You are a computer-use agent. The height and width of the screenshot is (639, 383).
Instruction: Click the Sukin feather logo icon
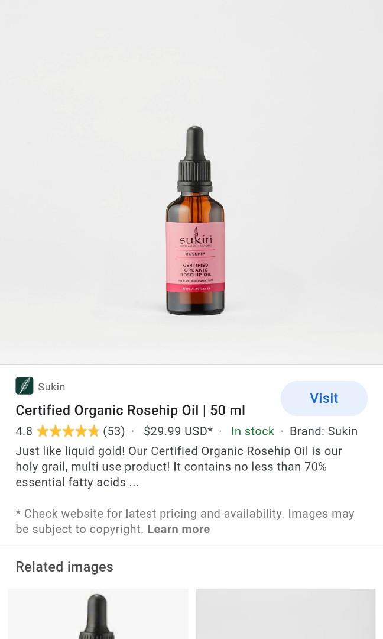point(24,386)
